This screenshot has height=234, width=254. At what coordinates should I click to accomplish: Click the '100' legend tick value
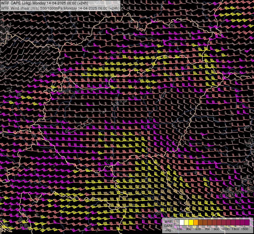point(179,229)
